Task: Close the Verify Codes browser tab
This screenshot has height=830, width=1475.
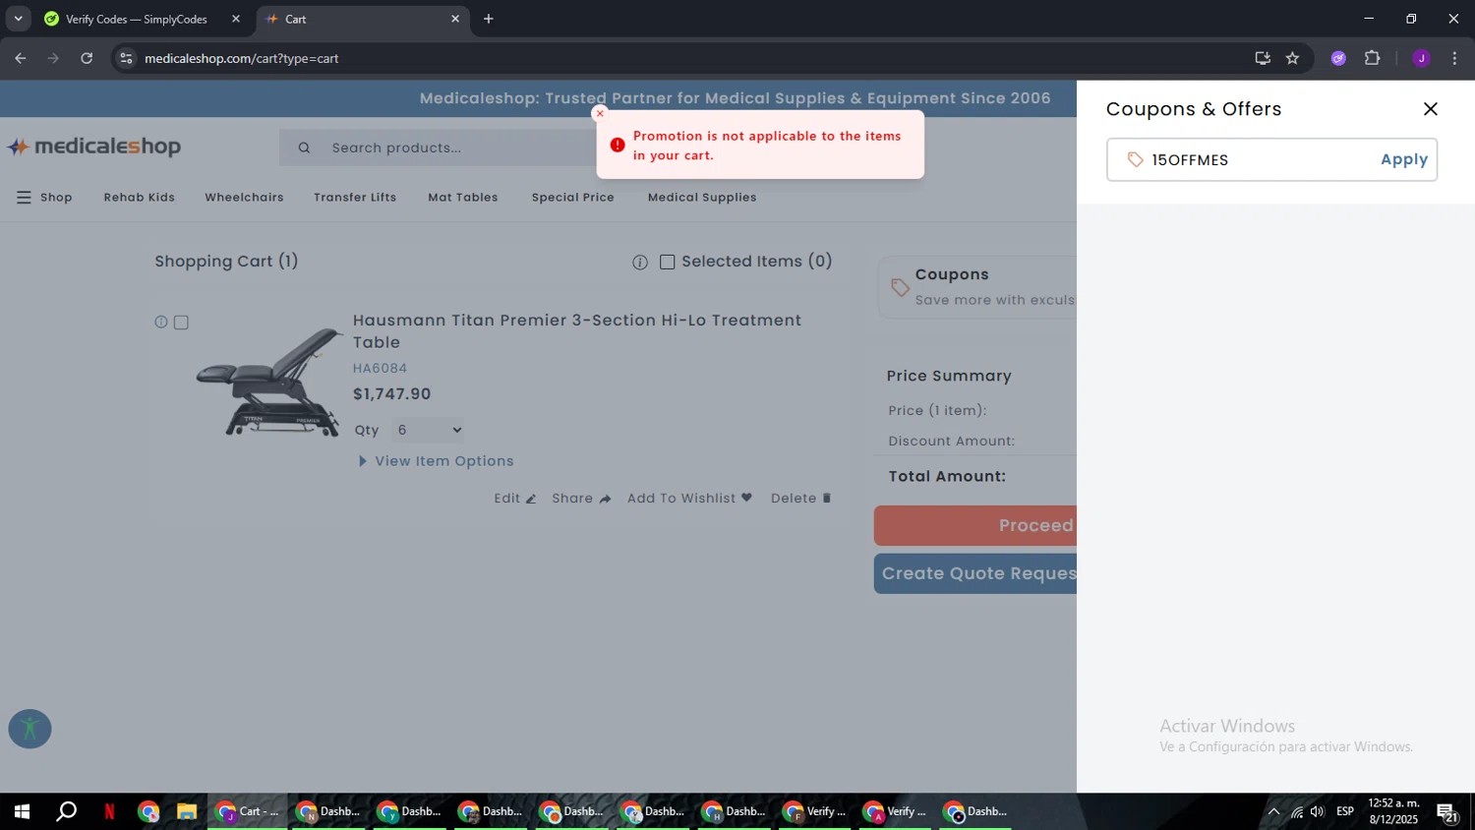Action: click(x=236, y=19)
